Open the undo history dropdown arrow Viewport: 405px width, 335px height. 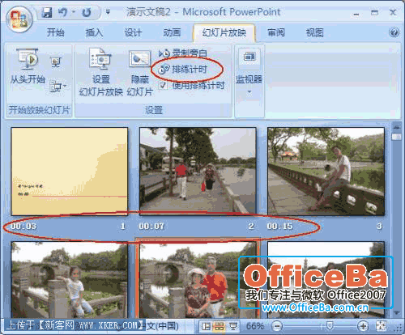(74, 12)
